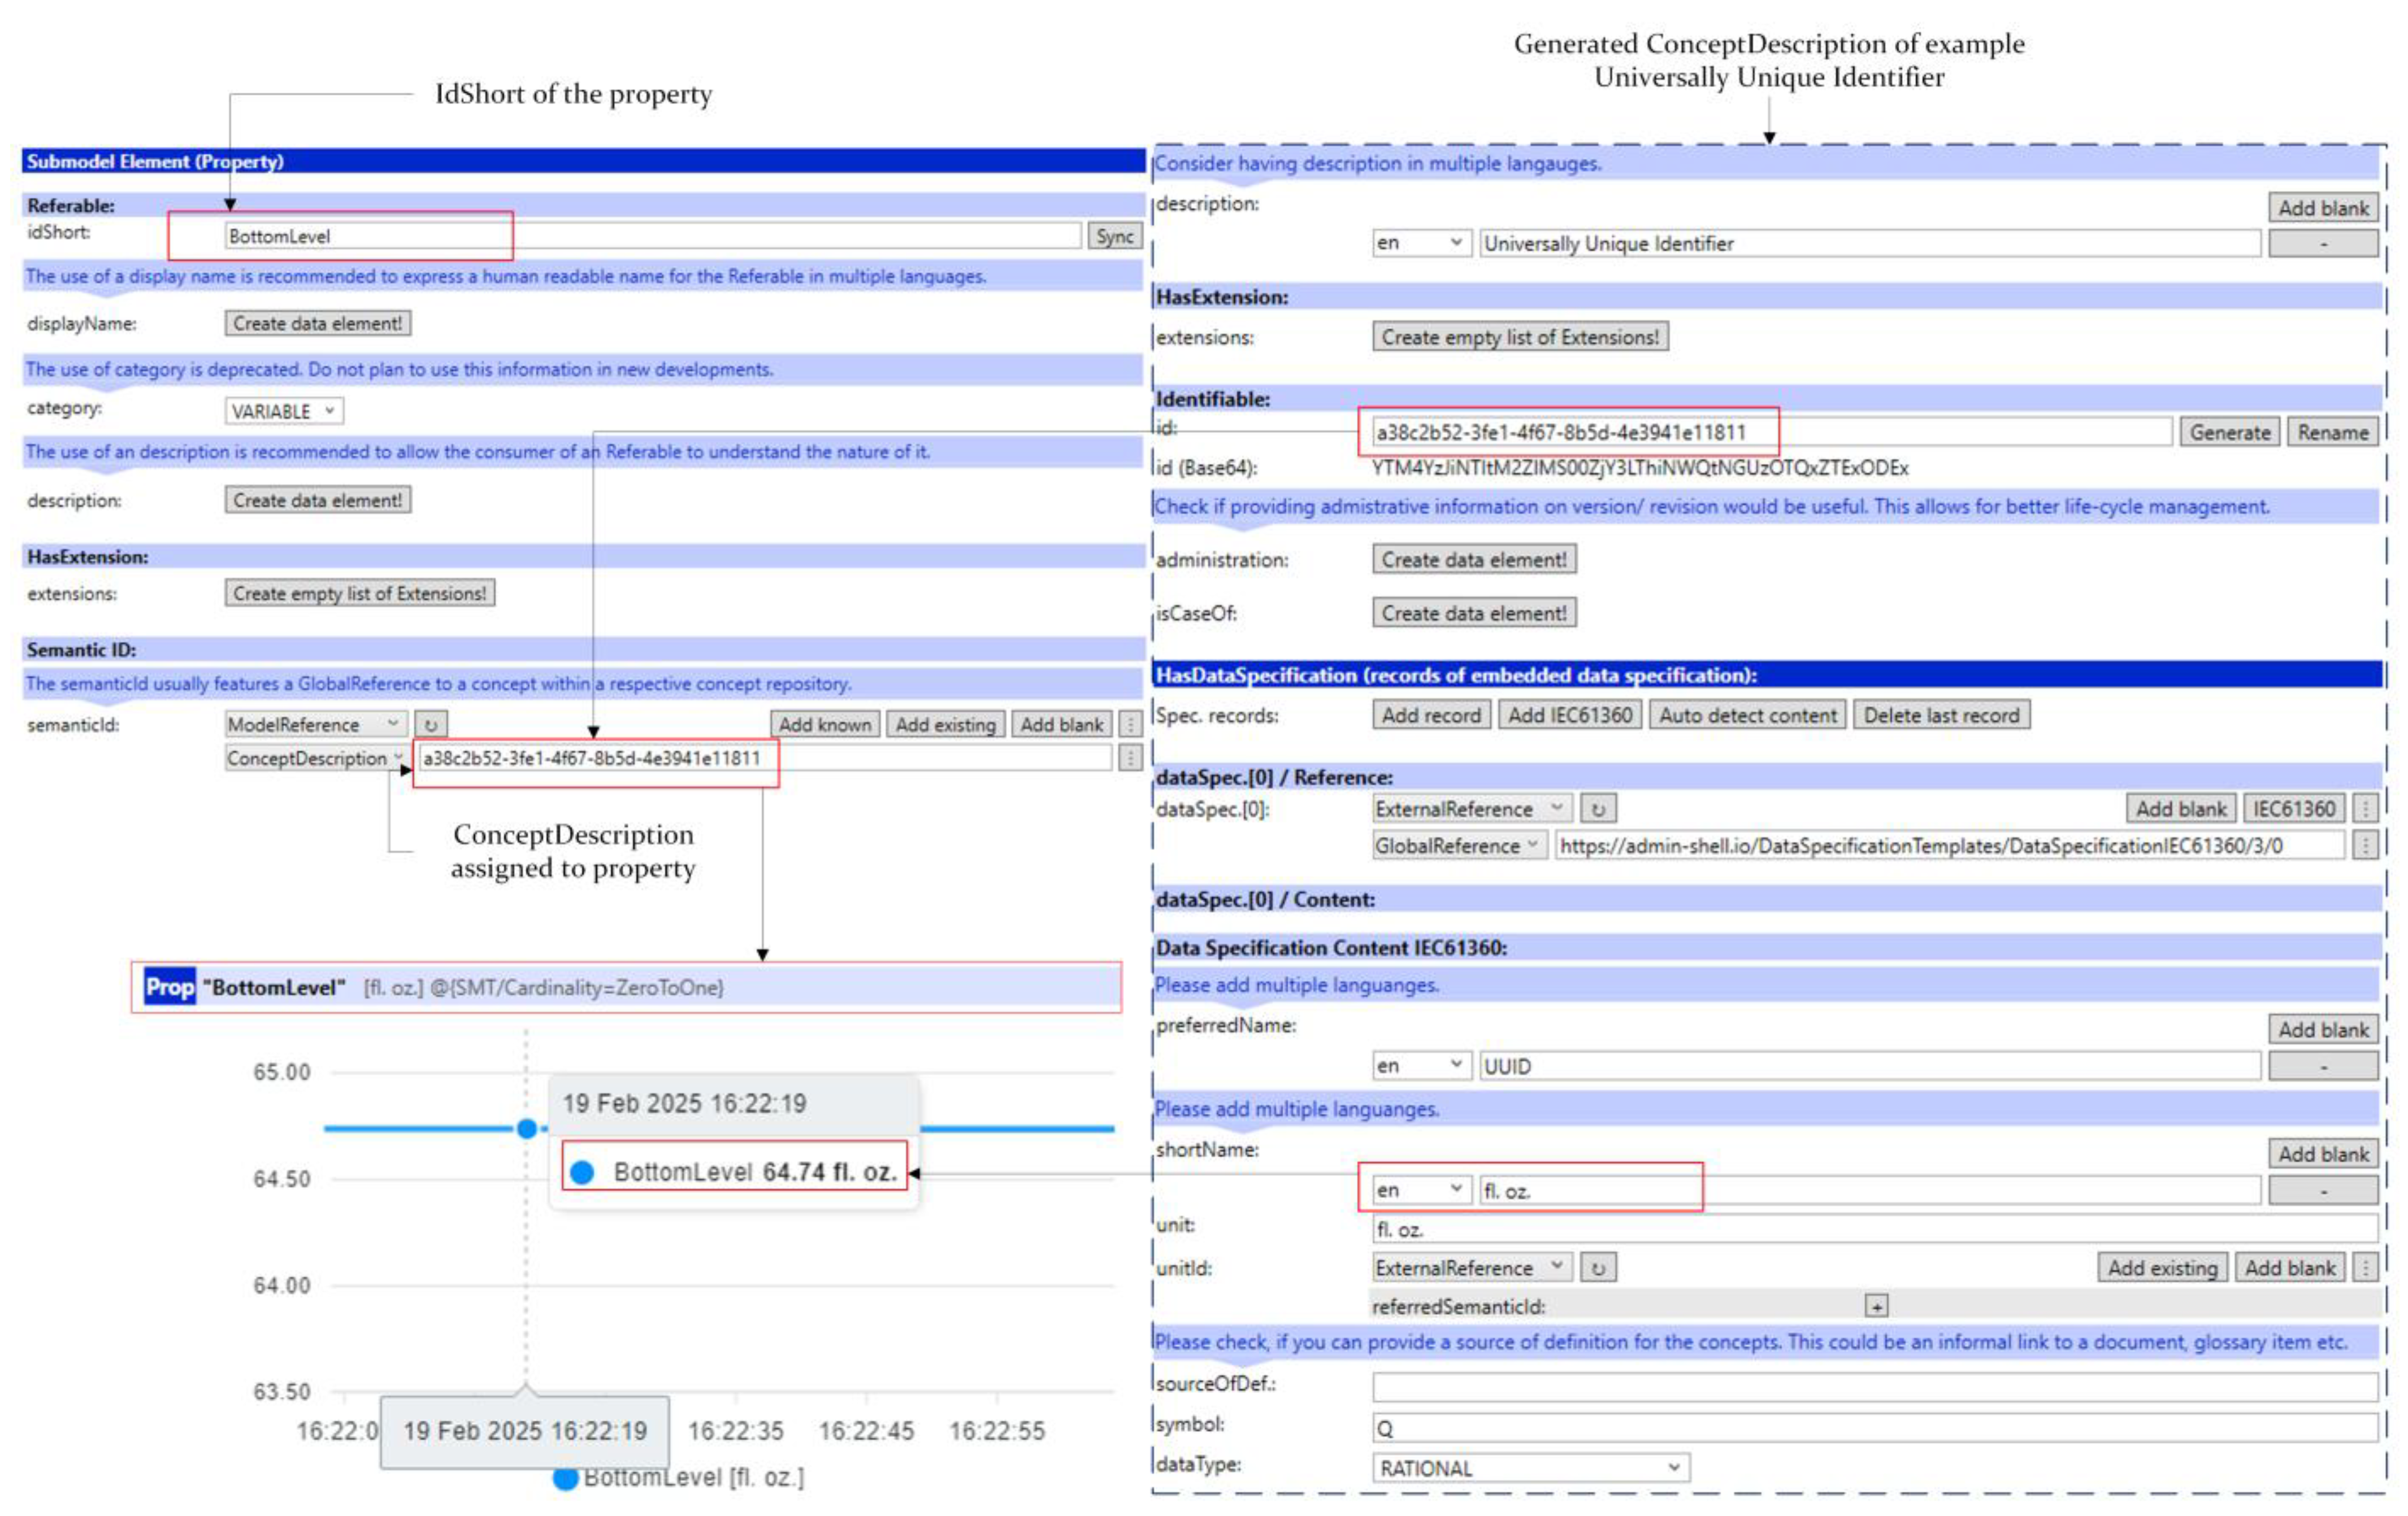Click the blue data point on chart line
The image size is (2408, 1516).
(x=527, y=1129)
